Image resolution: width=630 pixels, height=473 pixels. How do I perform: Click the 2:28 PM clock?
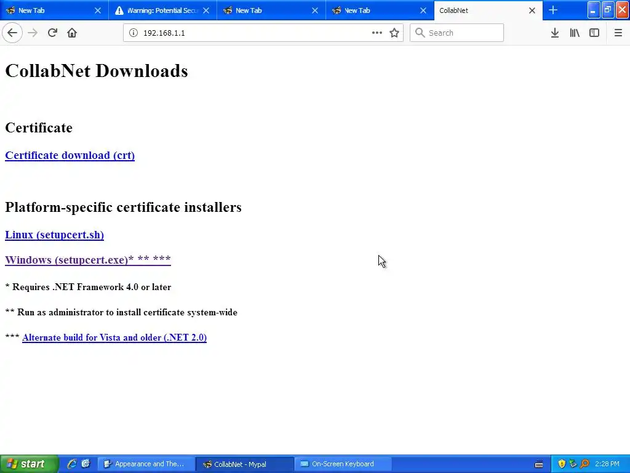[x=607, y=464]
